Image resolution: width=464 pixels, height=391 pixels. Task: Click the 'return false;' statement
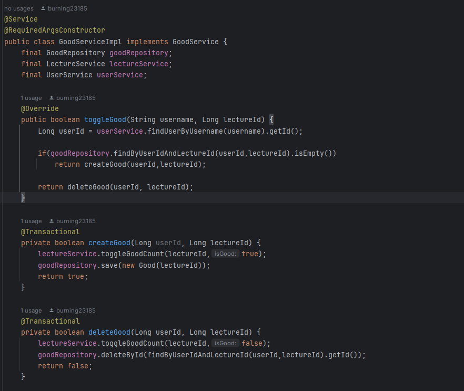pos(65,366)
